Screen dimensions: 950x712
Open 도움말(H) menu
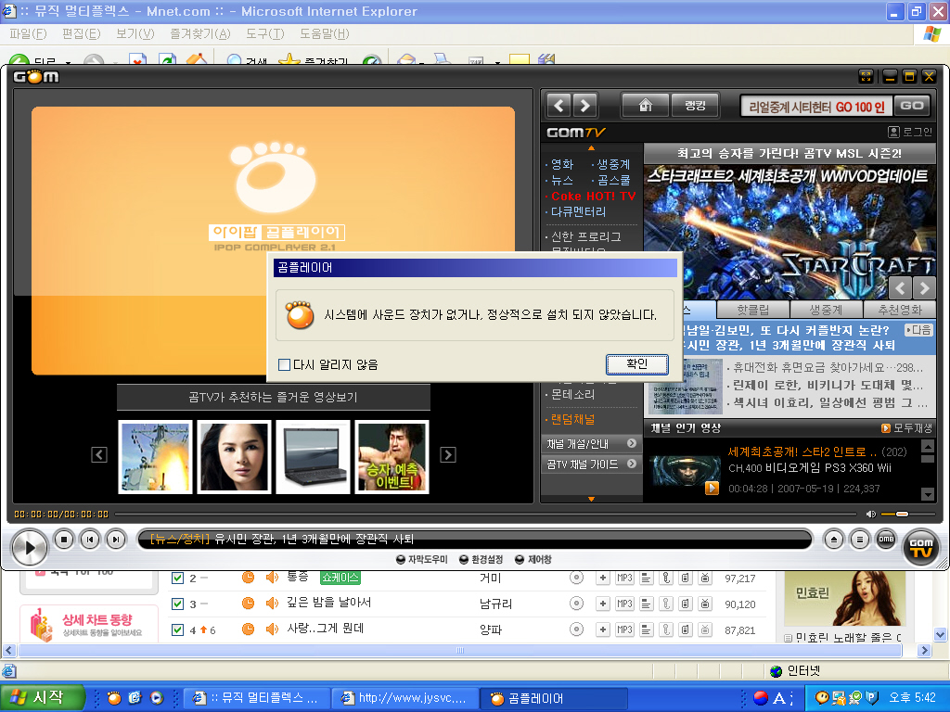(324, 34)
